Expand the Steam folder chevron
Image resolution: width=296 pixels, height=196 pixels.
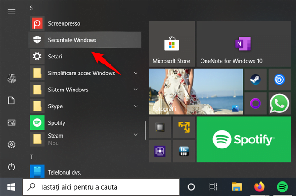(136, 135)
